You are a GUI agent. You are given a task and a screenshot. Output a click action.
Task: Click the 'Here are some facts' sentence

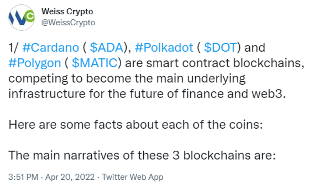tap(136, 125)
